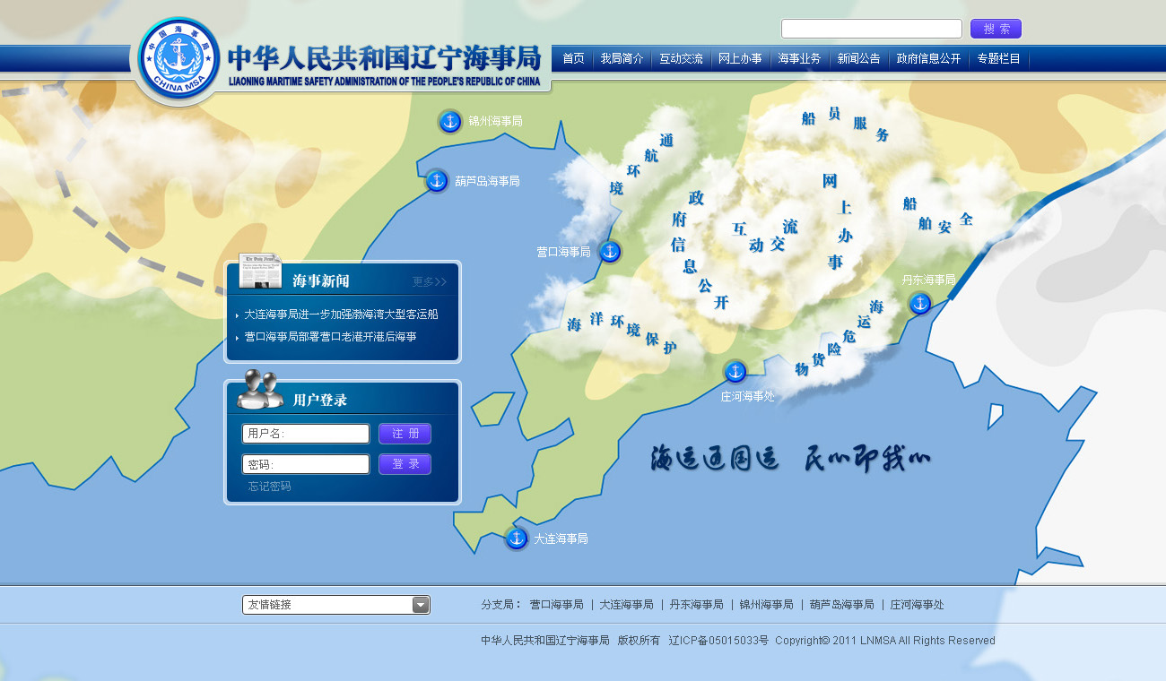1166x681 pixels.
Task: Click the user avatar icon beside 用户登录
Action: pos(260,389)
